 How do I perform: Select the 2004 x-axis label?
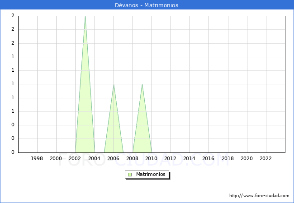[x=95, y=158]
